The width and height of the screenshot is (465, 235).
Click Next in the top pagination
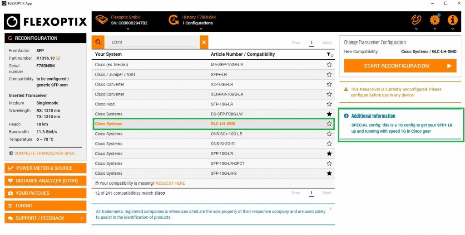[327, 43]
